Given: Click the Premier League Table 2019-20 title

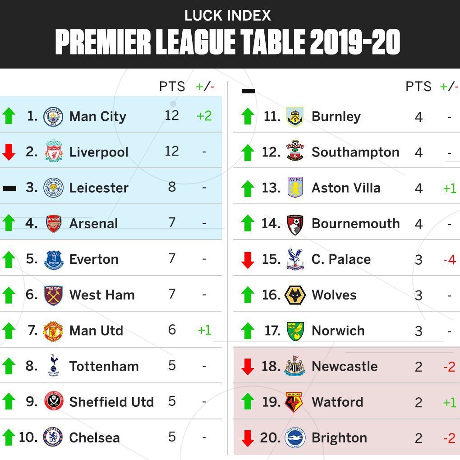Looking at the screenshot, I should point(228,43).
